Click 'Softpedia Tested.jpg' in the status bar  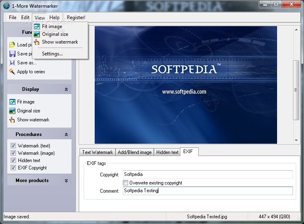point(207,217)
